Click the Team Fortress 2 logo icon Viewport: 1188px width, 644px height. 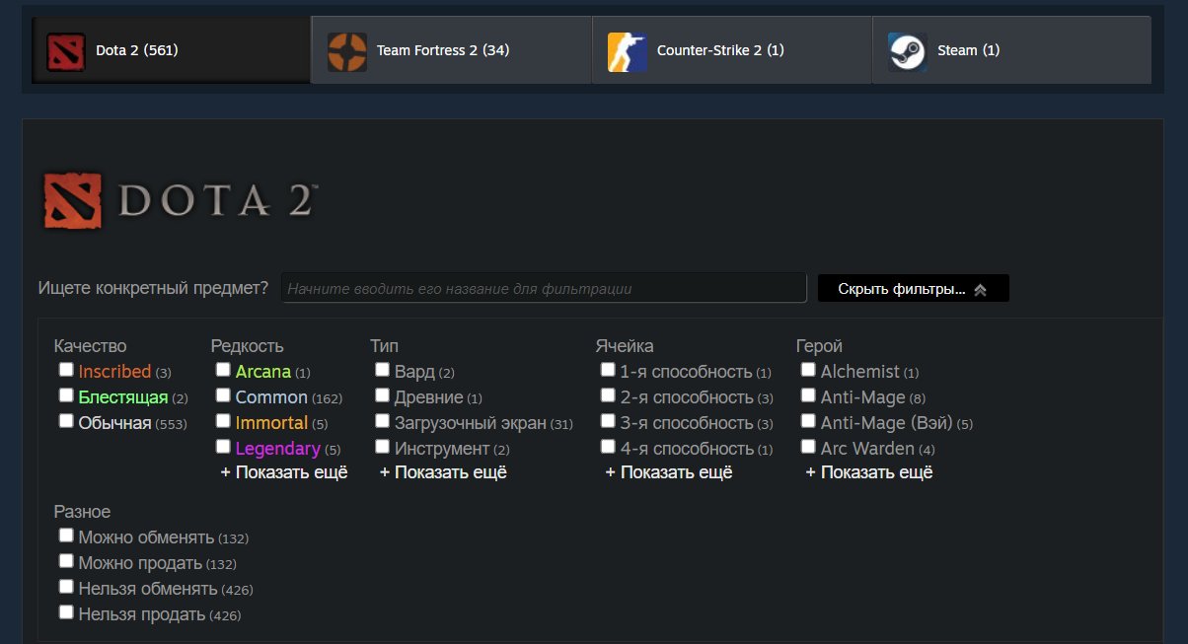(x=346, y=51)
